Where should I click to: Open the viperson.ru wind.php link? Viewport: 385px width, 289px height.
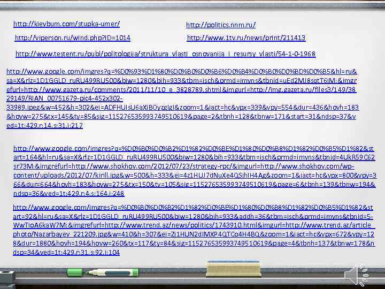[73, 38]
